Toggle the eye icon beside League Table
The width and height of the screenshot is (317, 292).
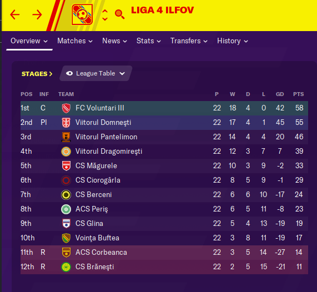click(x=69, y=73)
